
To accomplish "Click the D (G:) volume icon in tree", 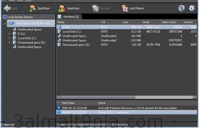I will 14,34.
